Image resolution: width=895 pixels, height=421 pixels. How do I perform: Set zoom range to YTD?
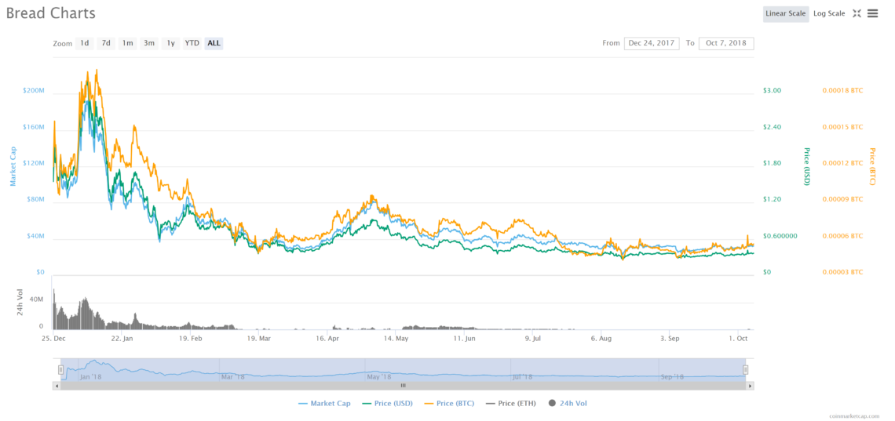192,43
